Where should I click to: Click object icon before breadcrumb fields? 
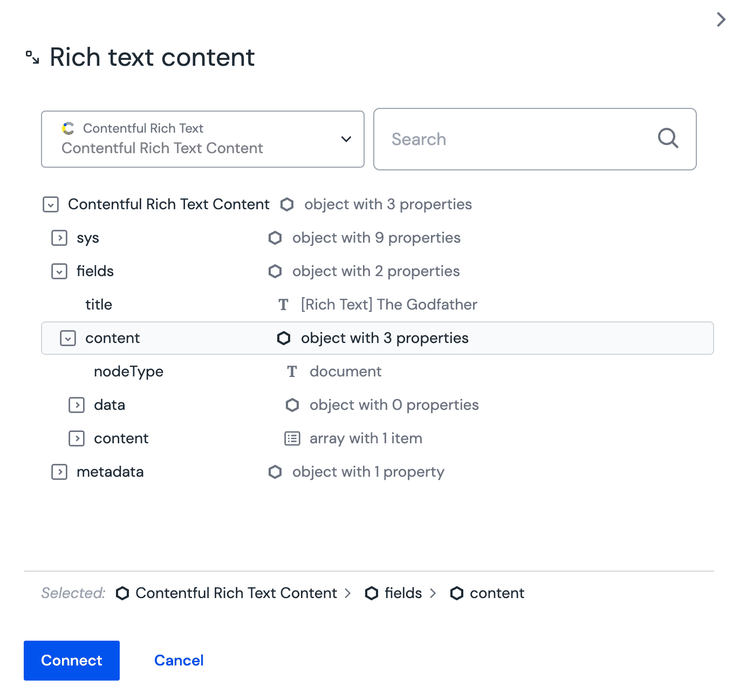pos(372,593)
